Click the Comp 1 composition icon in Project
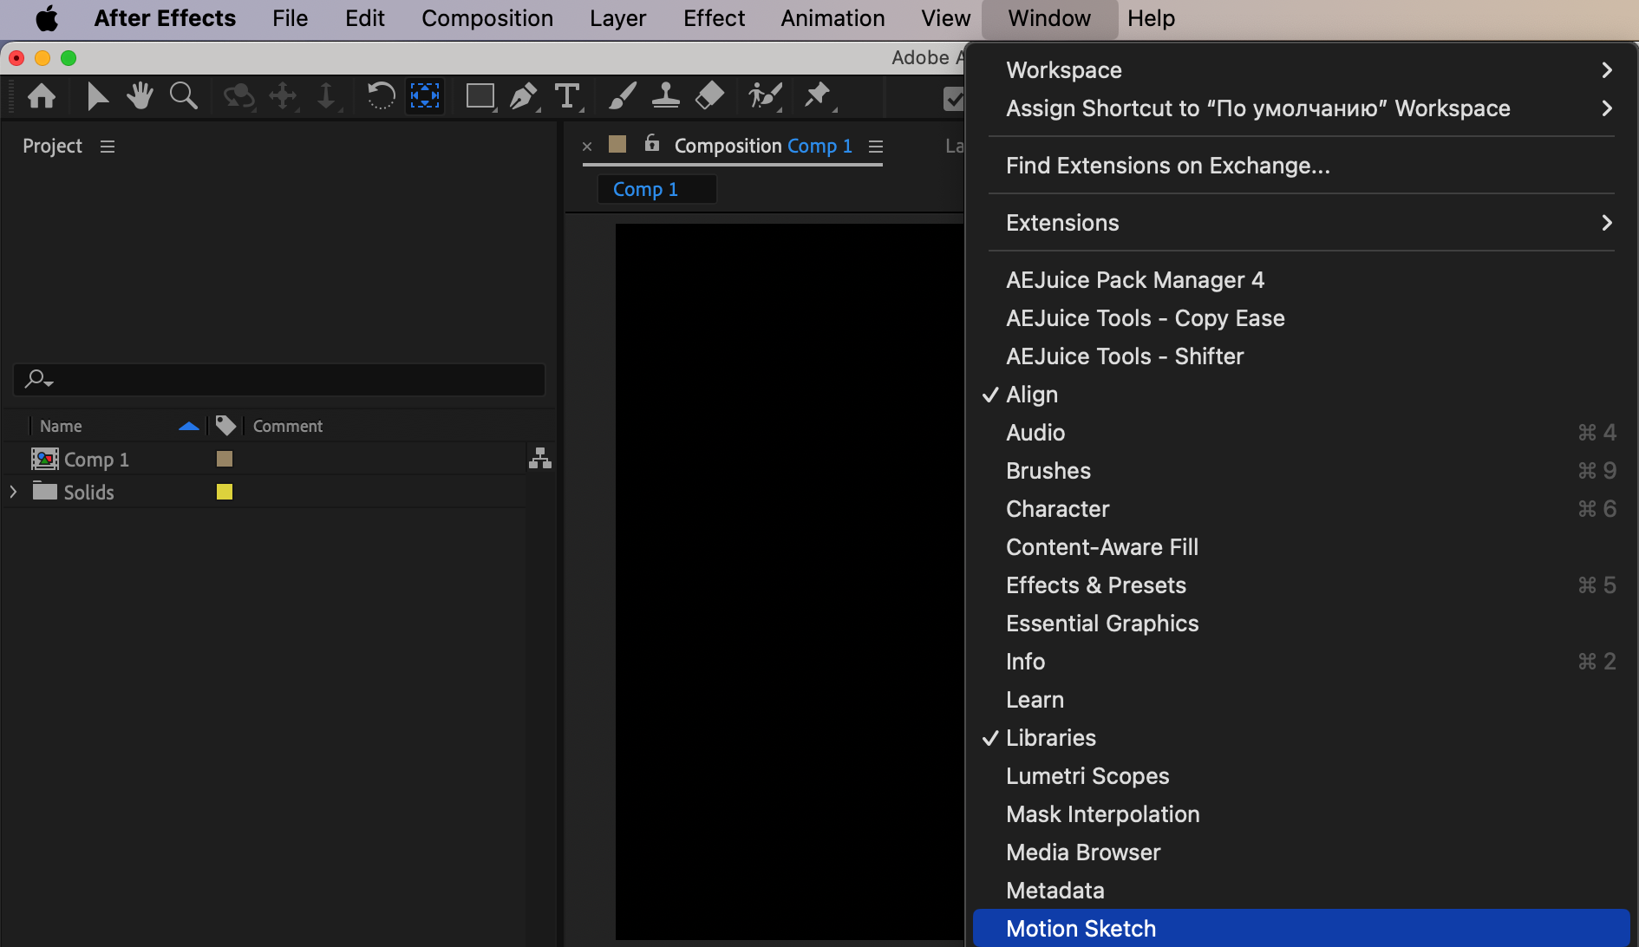 (45, 459)
